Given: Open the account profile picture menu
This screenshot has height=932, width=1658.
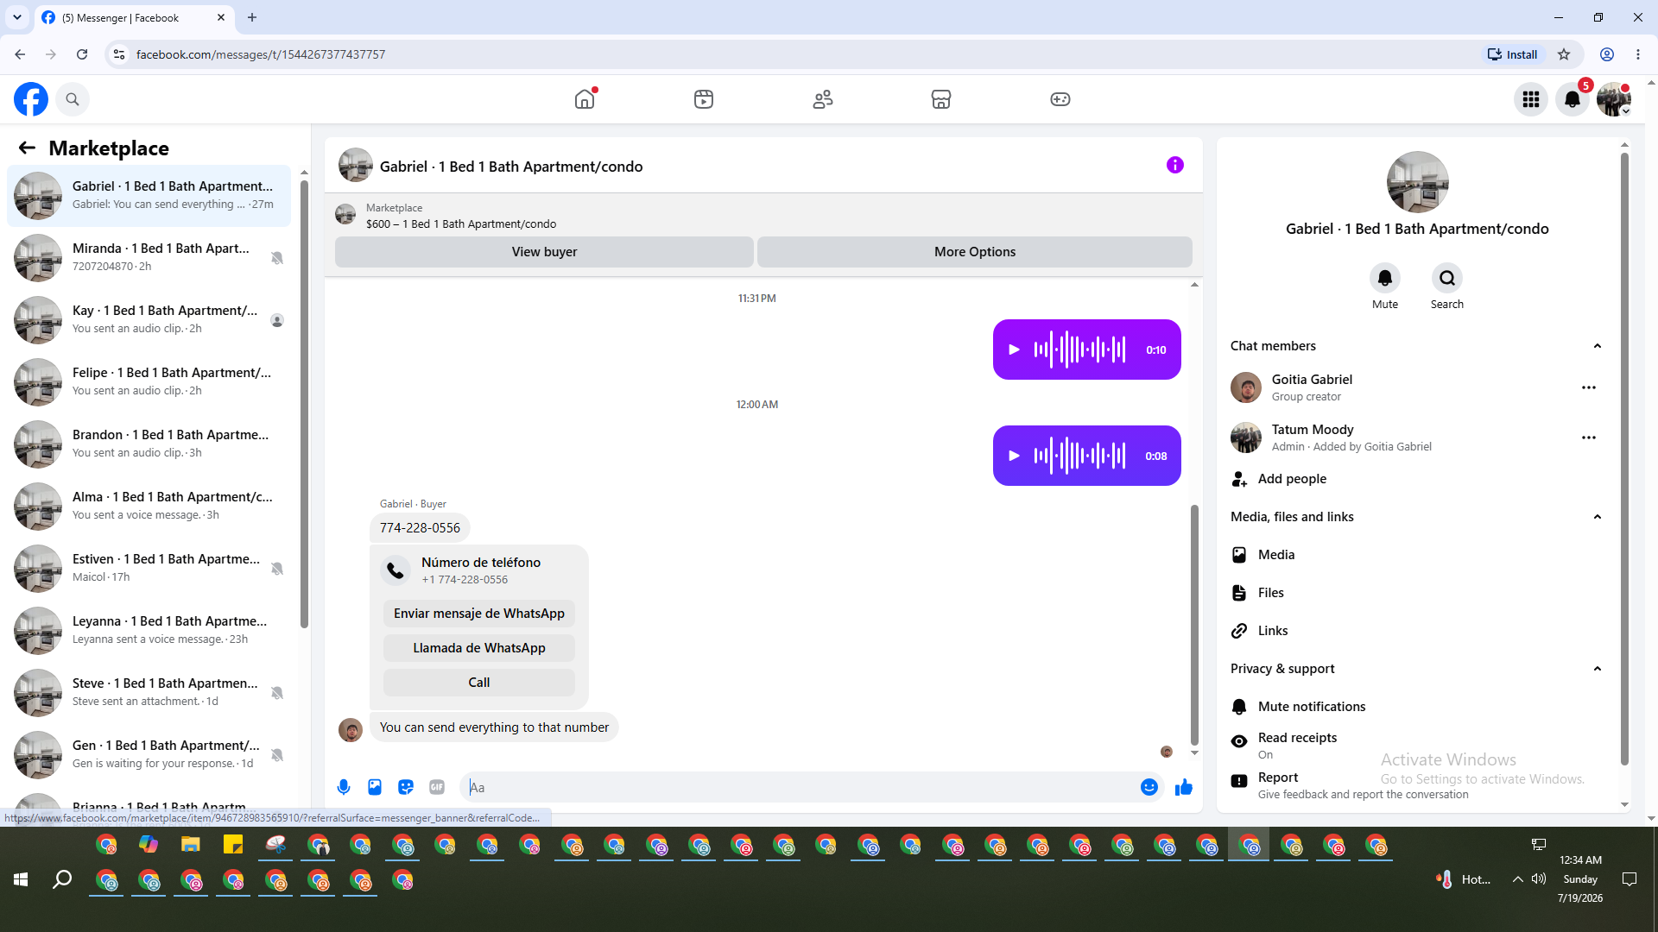Looking at the screenshot, I should tap(1613, 99).
